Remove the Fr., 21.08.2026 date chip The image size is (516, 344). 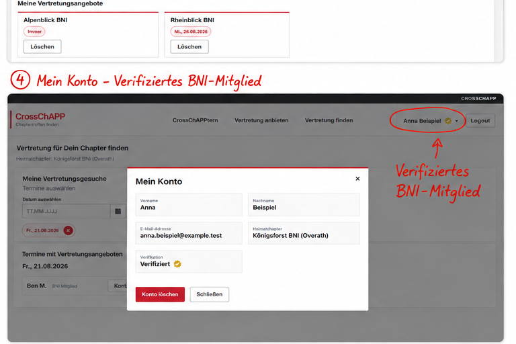point(68,230)
